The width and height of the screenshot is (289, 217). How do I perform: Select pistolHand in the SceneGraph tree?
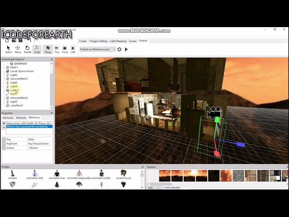20,63
